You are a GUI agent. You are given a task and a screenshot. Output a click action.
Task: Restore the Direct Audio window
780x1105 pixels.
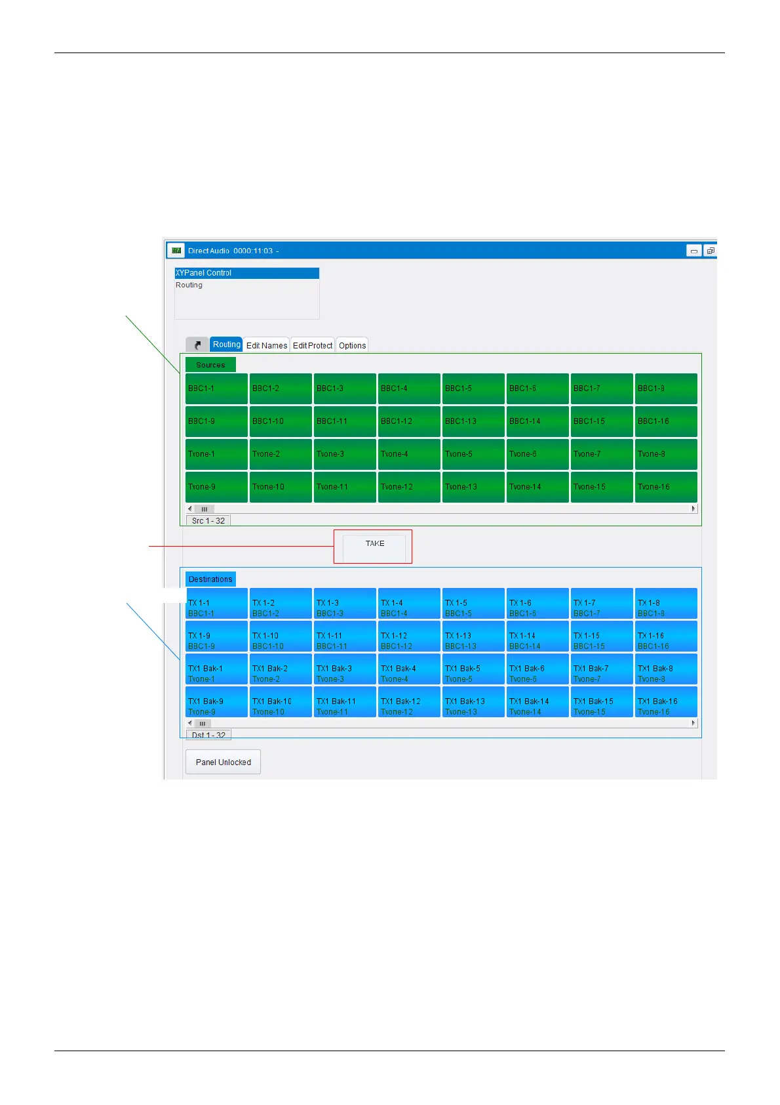pyautogui.click(x=710, y=251)
